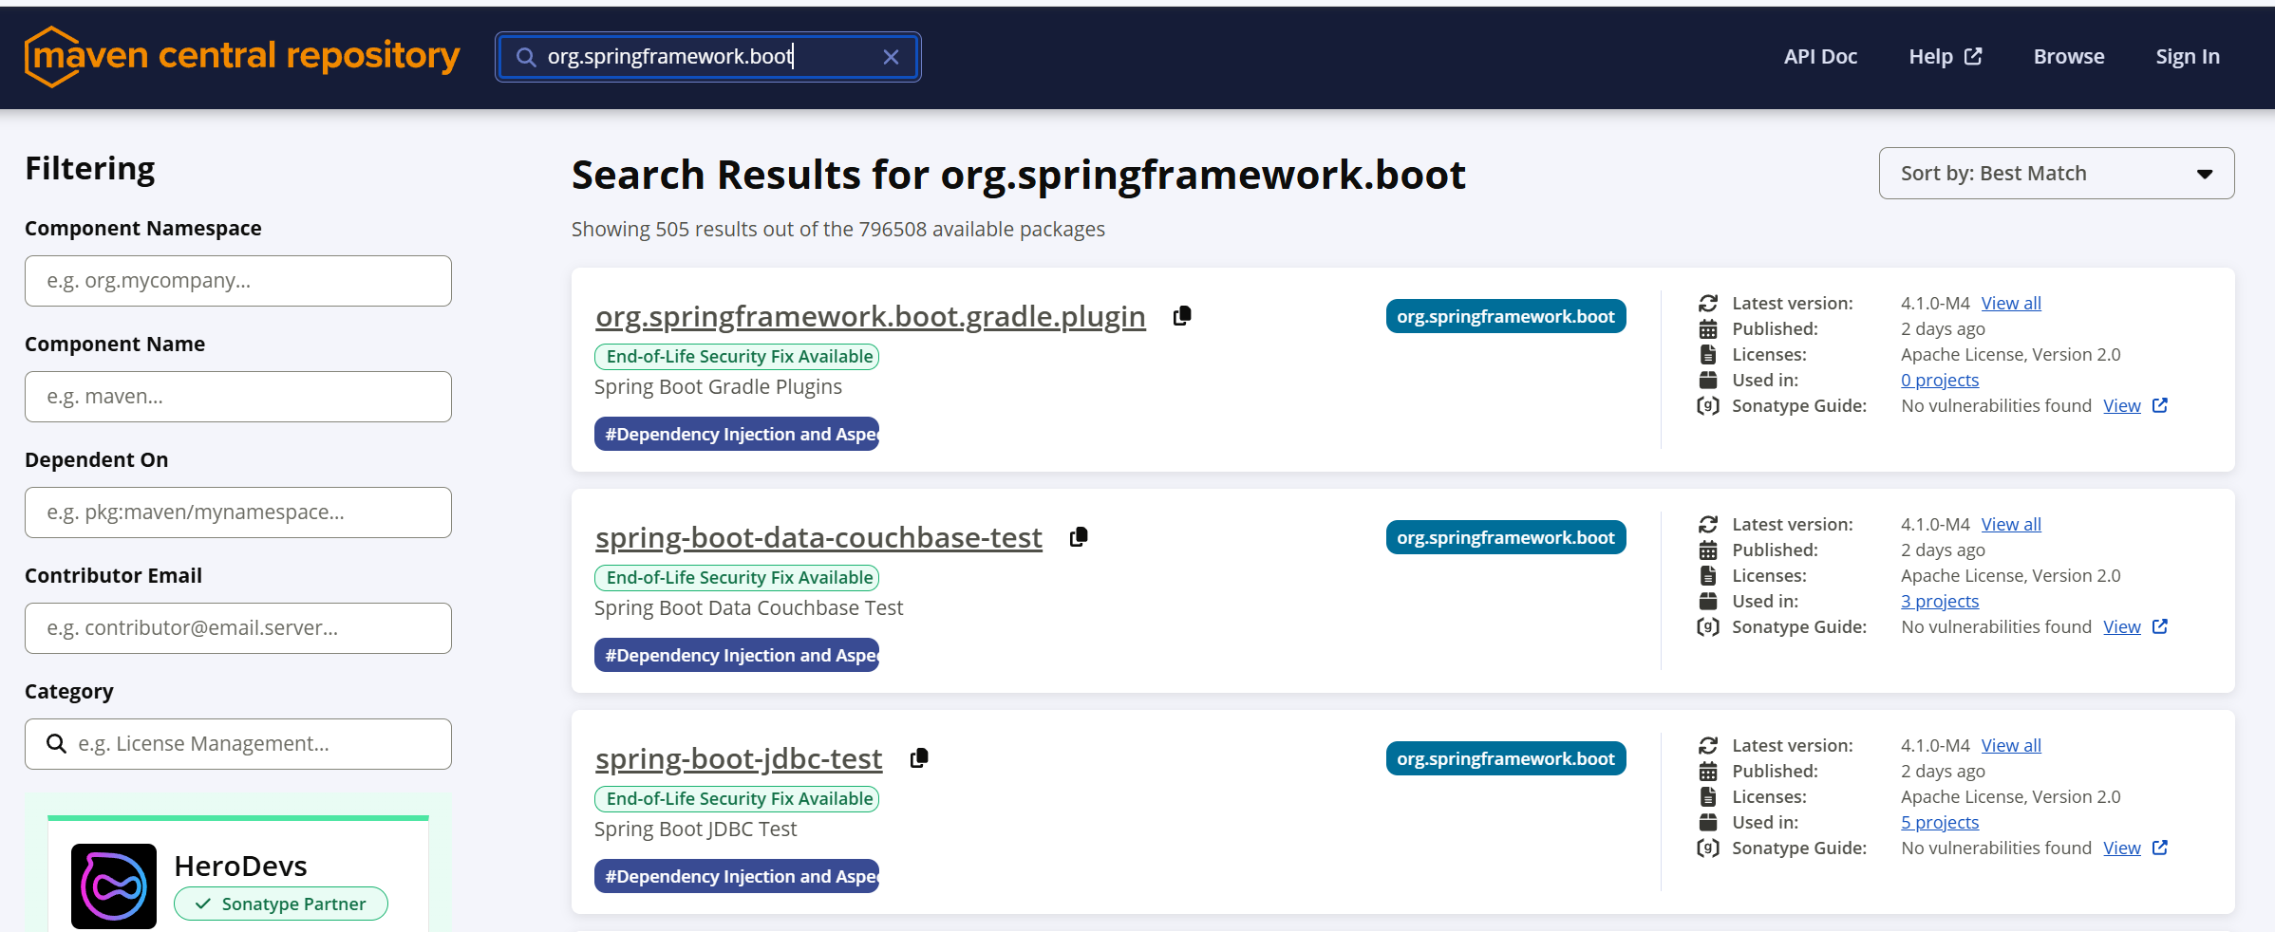2275x932 pixels.
Task: View Sonatype Guide for couchbase-test
Action: click(x=2122, y=626)
